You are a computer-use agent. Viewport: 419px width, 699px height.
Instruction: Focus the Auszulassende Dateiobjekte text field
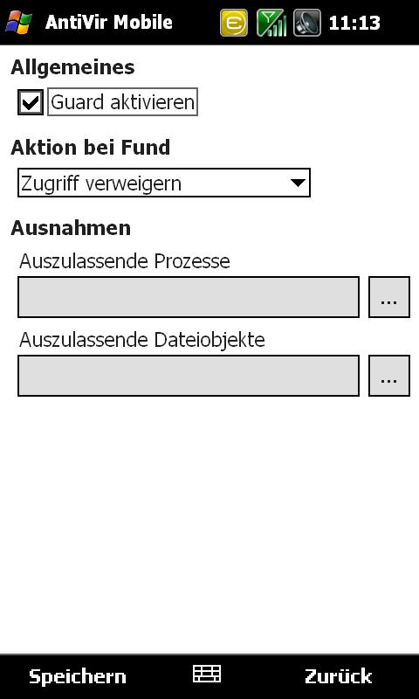coord(189,376)
